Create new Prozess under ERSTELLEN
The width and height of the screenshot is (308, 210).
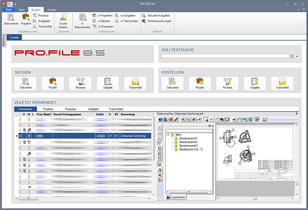[227, 84]
